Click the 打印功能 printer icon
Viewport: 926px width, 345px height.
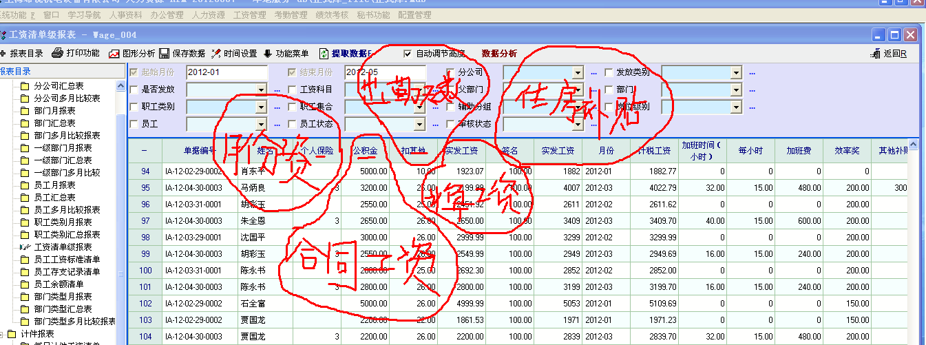tap(58, 53)
